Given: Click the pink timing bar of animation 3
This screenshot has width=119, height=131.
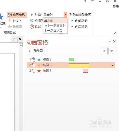Looking at the screenshot, I should (x=86, y=71).
